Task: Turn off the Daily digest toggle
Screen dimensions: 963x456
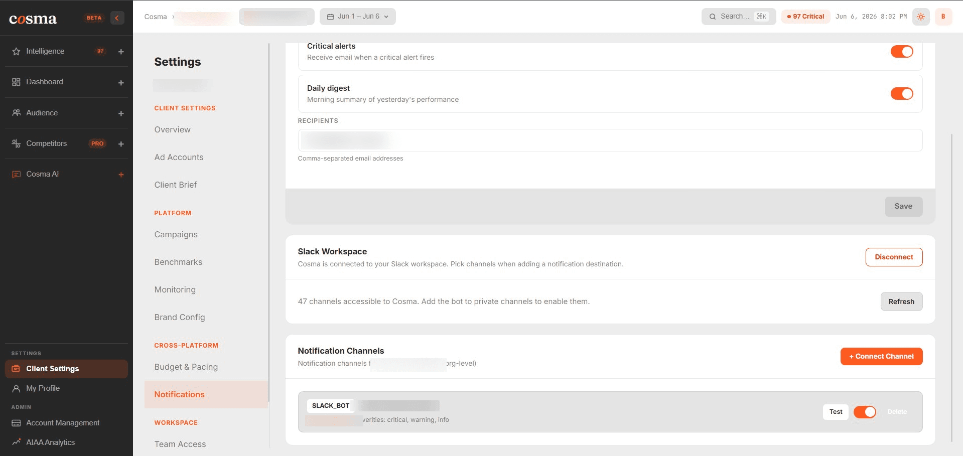Action: [x=901, y=94]
